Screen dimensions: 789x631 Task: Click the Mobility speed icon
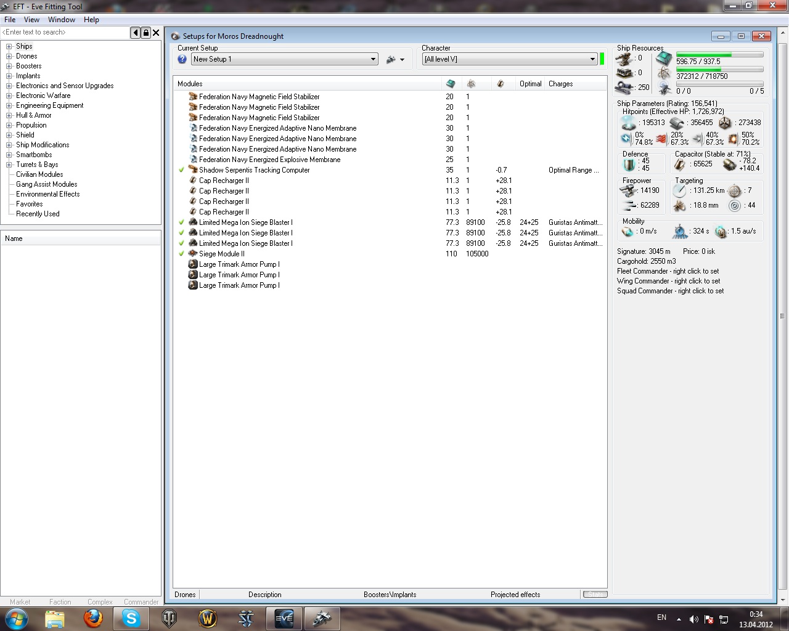pos(628,231)
